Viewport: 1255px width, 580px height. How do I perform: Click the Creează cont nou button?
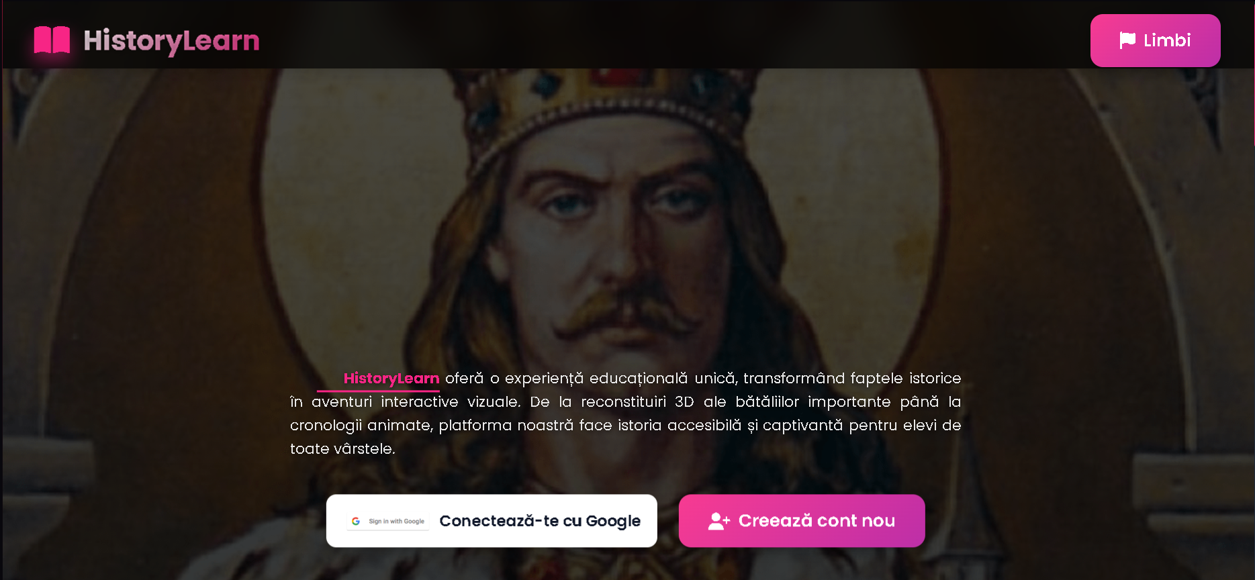802,521
